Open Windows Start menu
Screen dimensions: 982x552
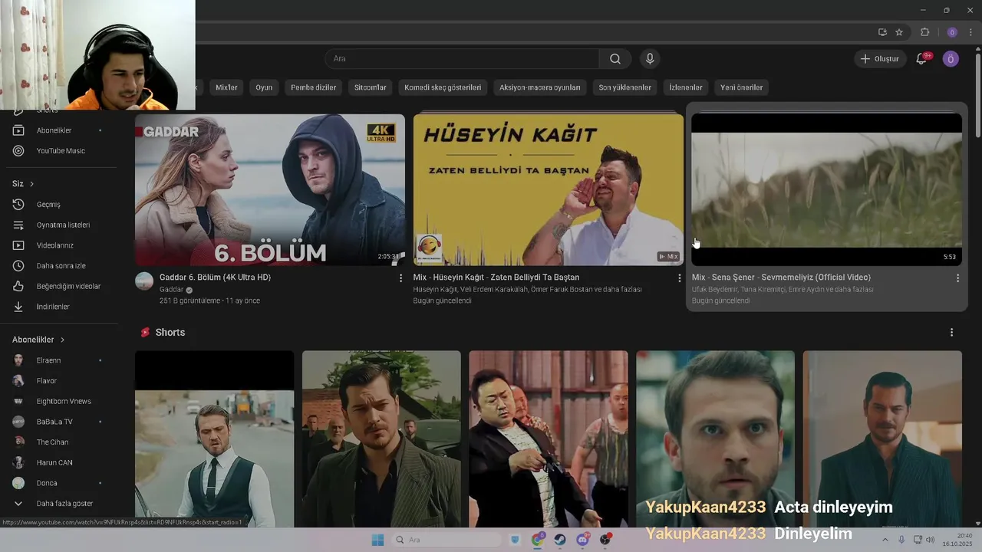[x=377, y=540]
